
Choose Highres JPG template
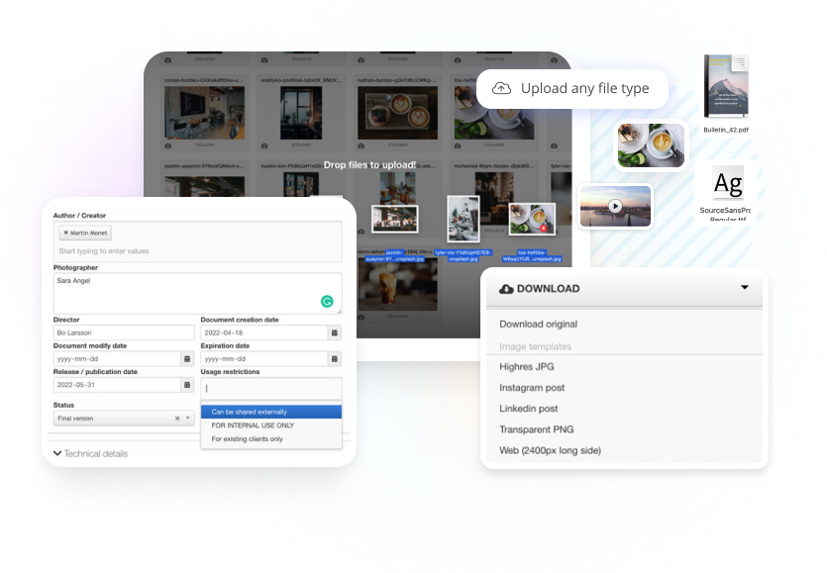point(527,367)
